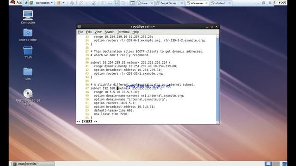Close the Deepak Server tab

coord(182,3)
